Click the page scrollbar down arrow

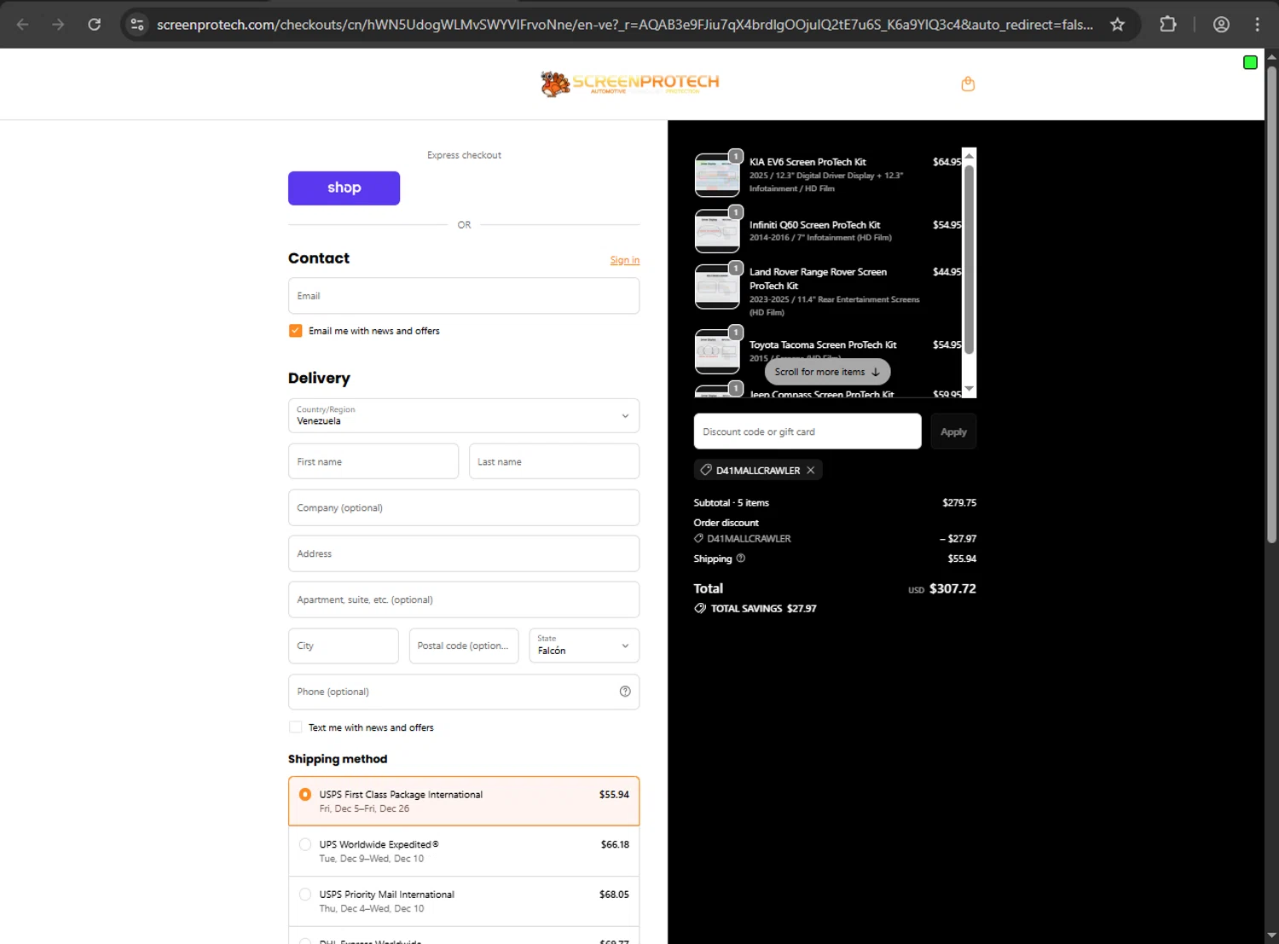tap(1271, 935)
